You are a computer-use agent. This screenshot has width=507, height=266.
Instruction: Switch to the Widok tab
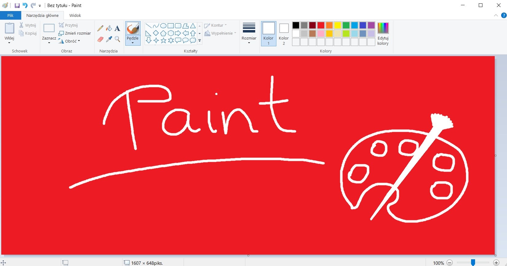click(75, 15)
